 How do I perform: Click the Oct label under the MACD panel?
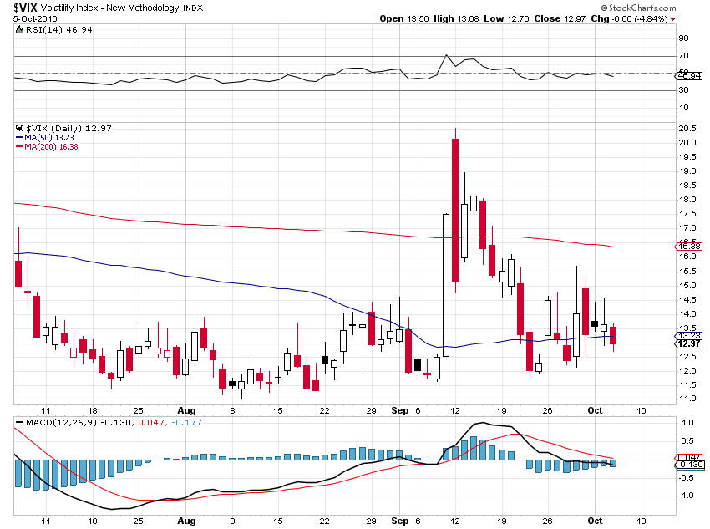coord(595,521)
